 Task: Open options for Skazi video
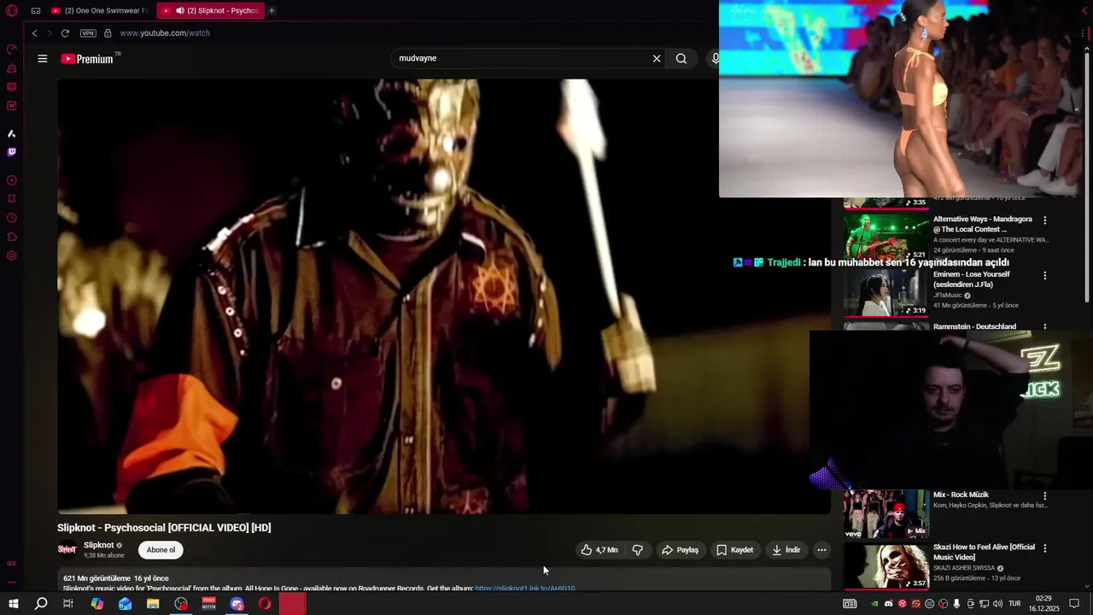click(1044, 548)
